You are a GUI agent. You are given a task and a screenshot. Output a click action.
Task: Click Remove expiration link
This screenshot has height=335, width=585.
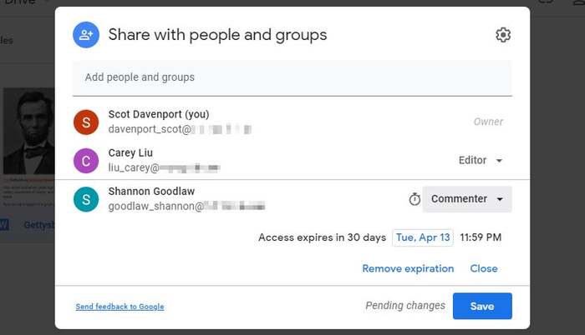(x=408, y=268)
